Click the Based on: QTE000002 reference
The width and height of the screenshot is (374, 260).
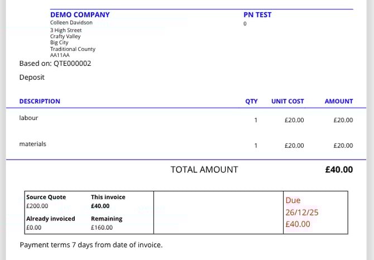pyautogui.click(x=55, y=64)
